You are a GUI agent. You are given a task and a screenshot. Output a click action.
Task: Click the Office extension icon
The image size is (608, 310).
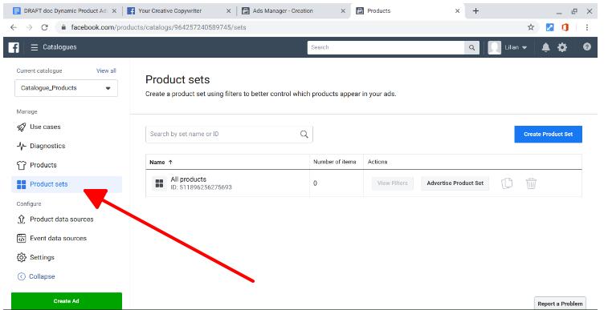[565, 27]
